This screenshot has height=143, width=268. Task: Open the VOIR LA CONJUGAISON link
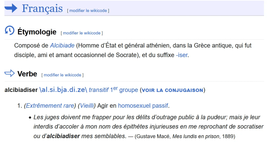pyautogui.click(x=172, y=90)
